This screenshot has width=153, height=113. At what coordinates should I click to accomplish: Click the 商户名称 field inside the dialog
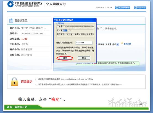(75, 34)
